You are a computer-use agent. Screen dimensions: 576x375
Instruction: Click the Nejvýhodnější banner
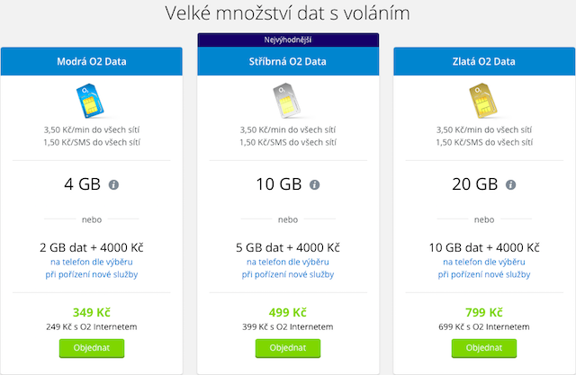(x=288, y=40)
